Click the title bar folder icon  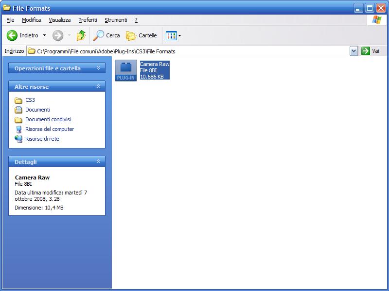coord(6,8)
